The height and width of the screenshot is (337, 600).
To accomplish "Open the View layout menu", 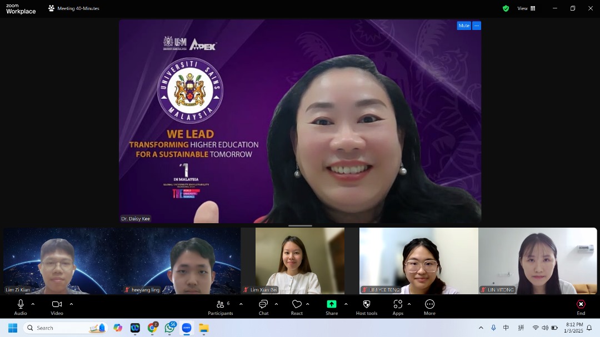I will (x=527, y=8).
